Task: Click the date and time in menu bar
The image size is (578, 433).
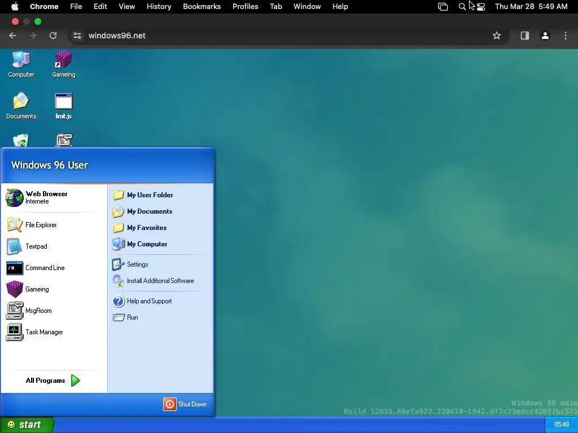Action: [531, 7]
